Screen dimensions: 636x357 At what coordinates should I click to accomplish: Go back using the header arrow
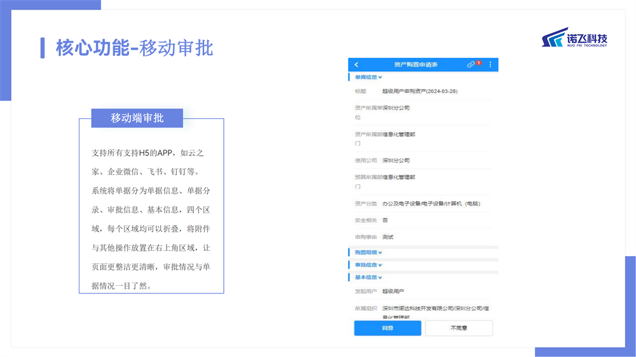(x=356, y=64)
